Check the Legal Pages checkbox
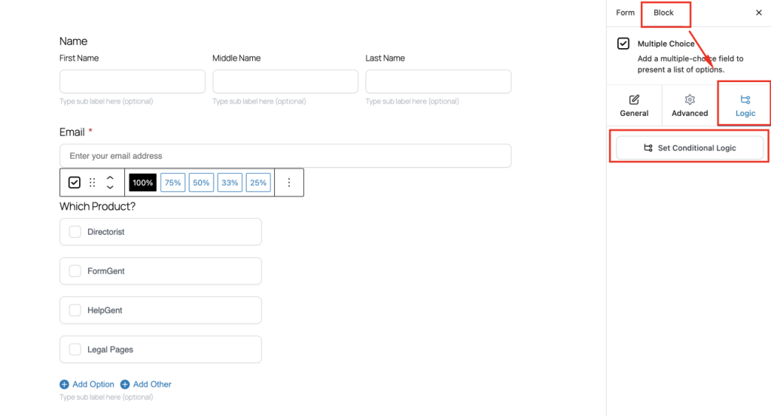This screenshot has height=416, width=771. click(75, 350)
